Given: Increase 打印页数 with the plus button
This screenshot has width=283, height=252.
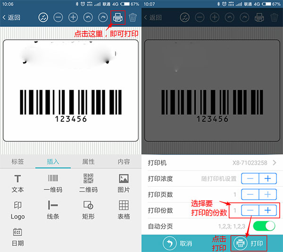Looking at the screenshot, I should click(x=267, y=194).
